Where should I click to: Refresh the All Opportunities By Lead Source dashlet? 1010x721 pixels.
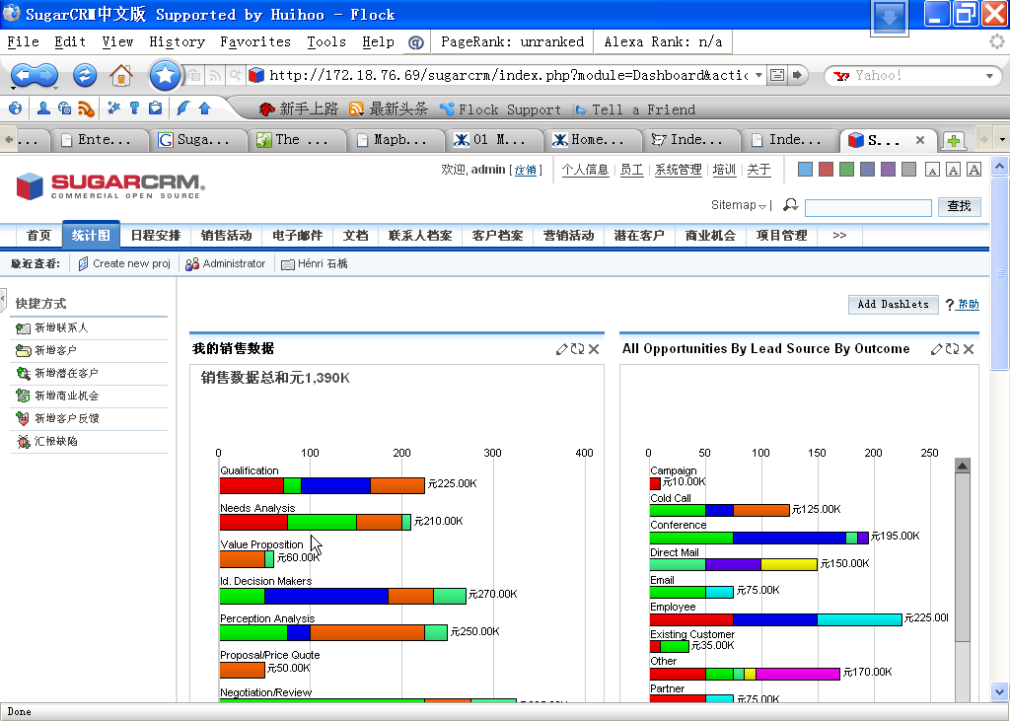pos(952,349)
